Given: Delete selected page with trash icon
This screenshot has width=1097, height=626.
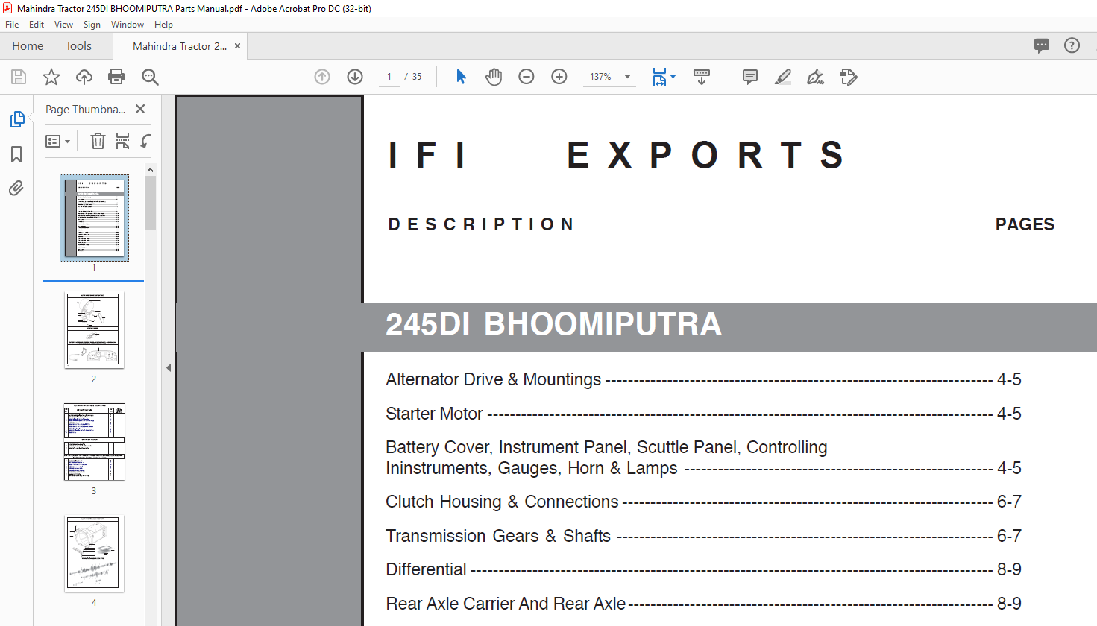Looking at the screenshot, I should coord(98,141).
